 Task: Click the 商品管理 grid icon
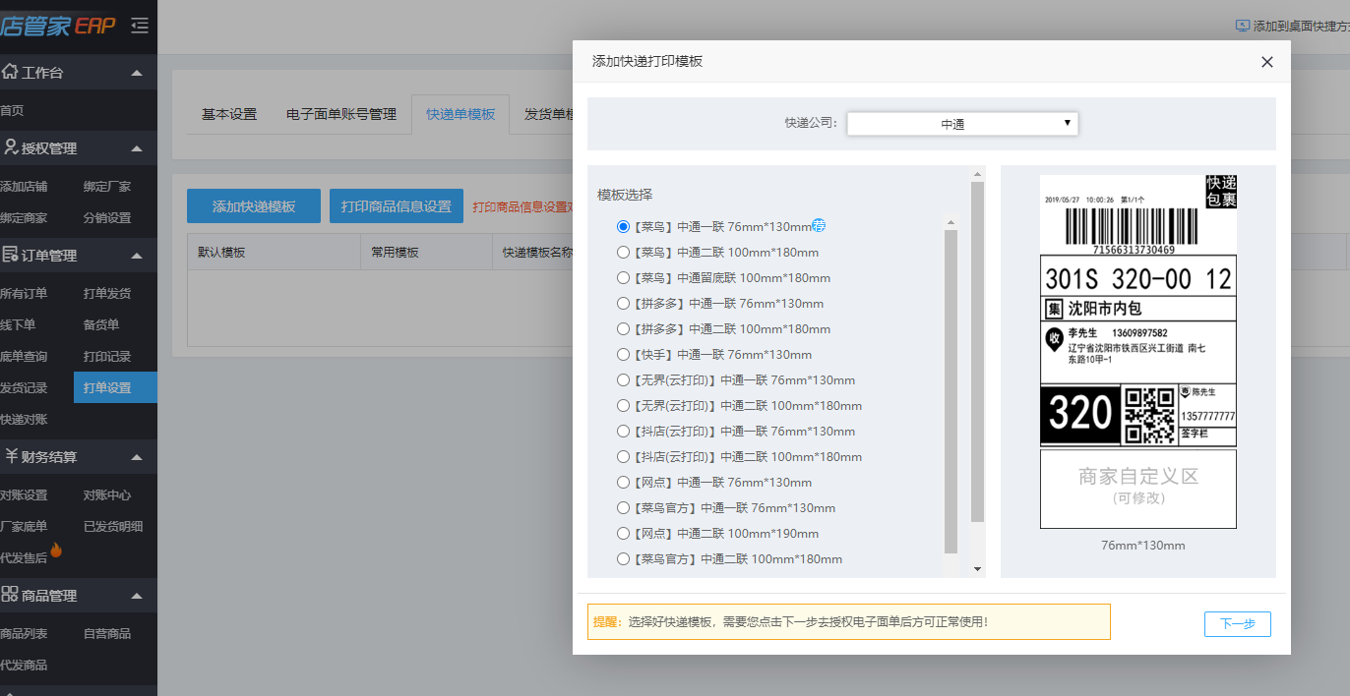point(10,595)
